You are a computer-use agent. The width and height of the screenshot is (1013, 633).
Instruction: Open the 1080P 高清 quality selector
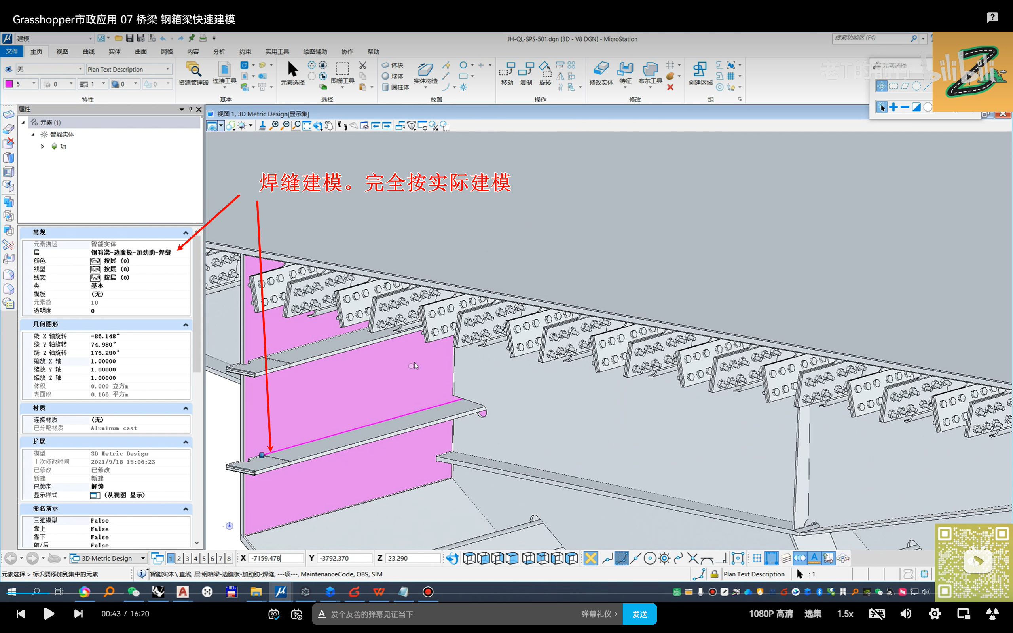771,614
